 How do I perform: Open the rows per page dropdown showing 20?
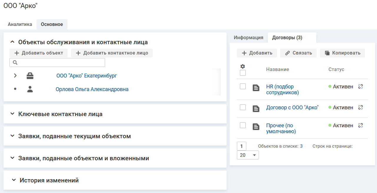248,155
